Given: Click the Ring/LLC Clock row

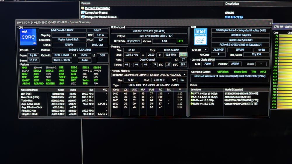Looking at the screenshot, I should [x=64, y=114].
